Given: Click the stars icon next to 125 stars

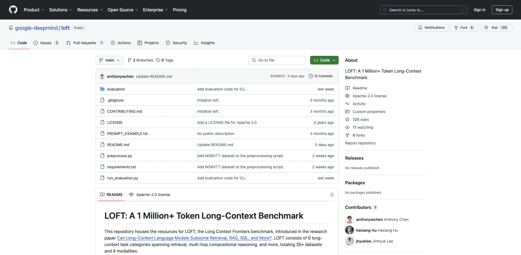Looking at the screenshot, I should point(347,120).
